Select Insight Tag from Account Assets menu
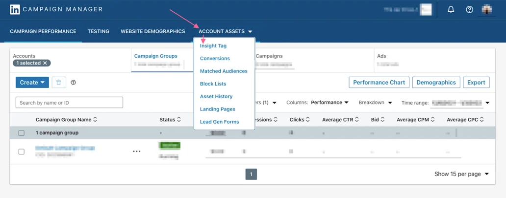The image size is (506, 198). pos(213,46)
